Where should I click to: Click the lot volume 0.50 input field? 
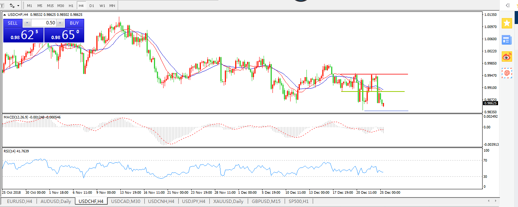point(44,23)
